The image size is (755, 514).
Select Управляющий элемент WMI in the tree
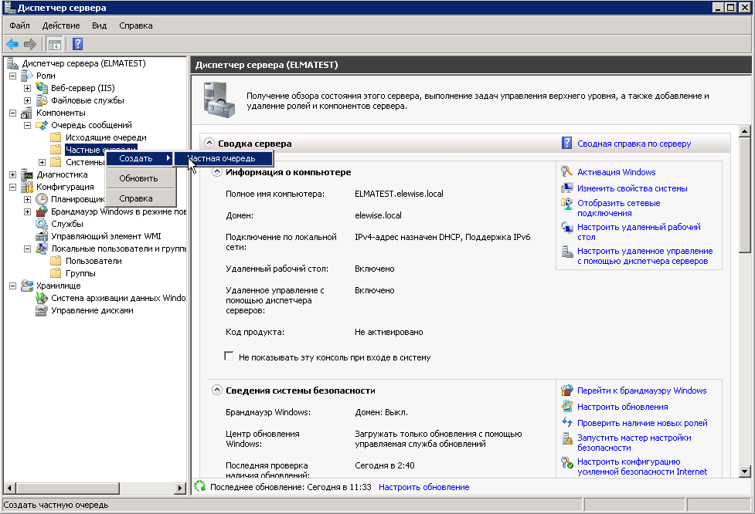pos(105,236)
